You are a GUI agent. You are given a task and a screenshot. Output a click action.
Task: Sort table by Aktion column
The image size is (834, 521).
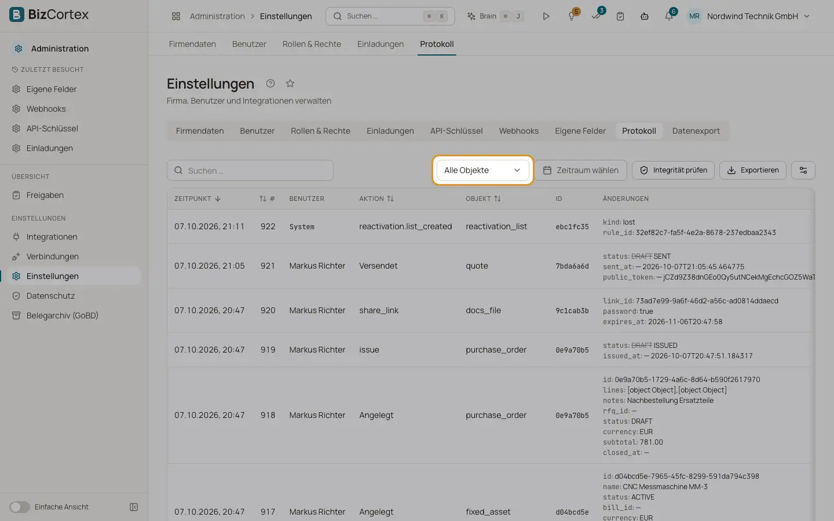click(x=376, y=199)
